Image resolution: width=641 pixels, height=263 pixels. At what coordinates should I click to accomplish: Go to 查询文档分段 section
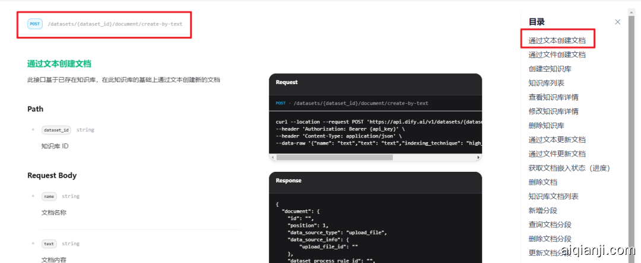click(x=550, y=225)
